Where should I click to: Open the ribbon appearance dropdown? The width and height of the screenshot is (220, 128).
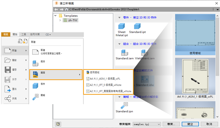tap(48, 35)
